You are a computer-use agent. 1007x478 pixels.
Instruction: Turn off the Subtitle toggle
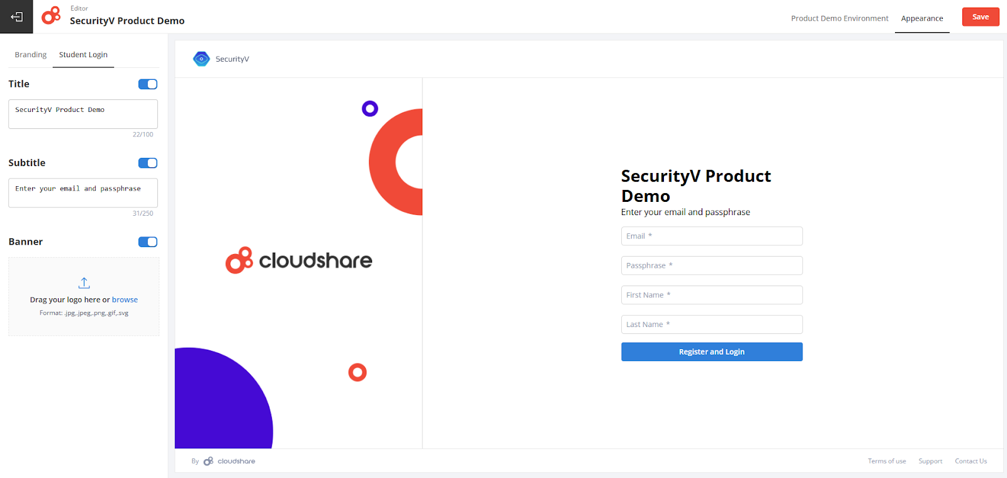[x=147, y=163]
